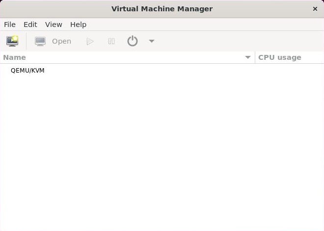The height and width of the screenshot is (231, 324).
Task: Sort by the Name column header
Action: click(x=127, y=57)
